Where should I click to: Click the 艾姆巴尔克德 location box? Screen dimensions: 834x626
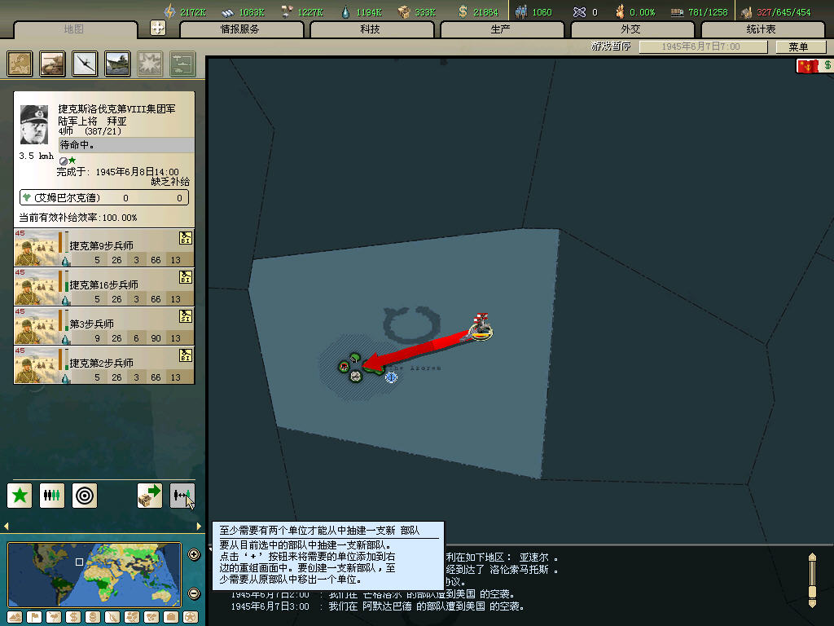click(104, 198)
